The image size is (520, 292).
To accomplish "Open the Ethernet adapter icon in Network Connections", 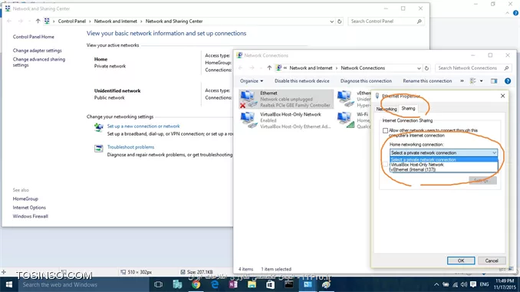I will (248, 99).
